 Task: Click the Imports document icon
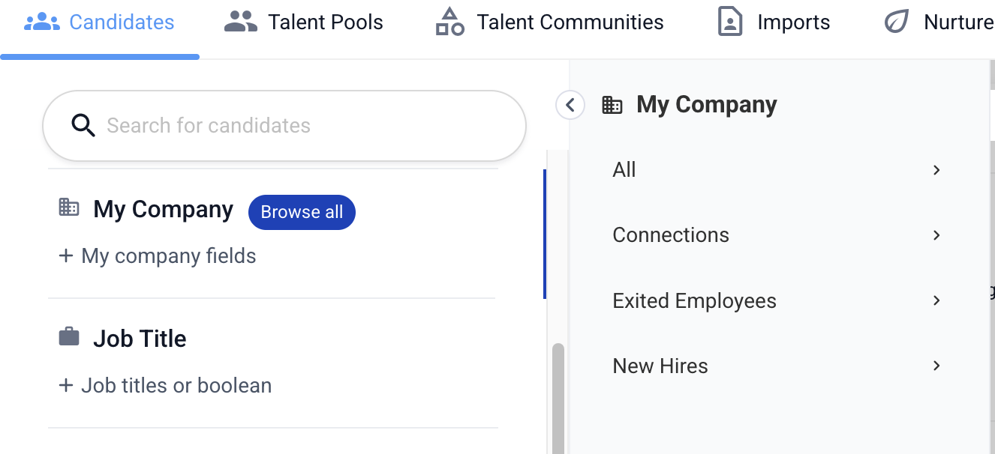click(x=730, y=22)
